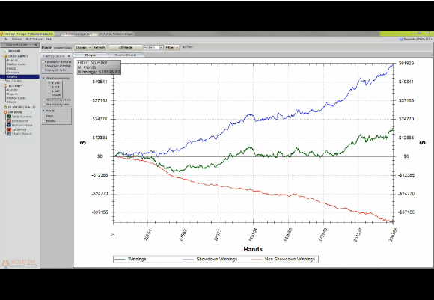The height and width of the screenshot is (300, 434).
Task: Select Sessions under Cash Games
Action: pyautogui.click(x=13, y=73)
